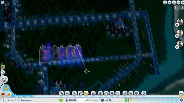
Task: Open the leaderboard trophy icon
Action: 174,3
